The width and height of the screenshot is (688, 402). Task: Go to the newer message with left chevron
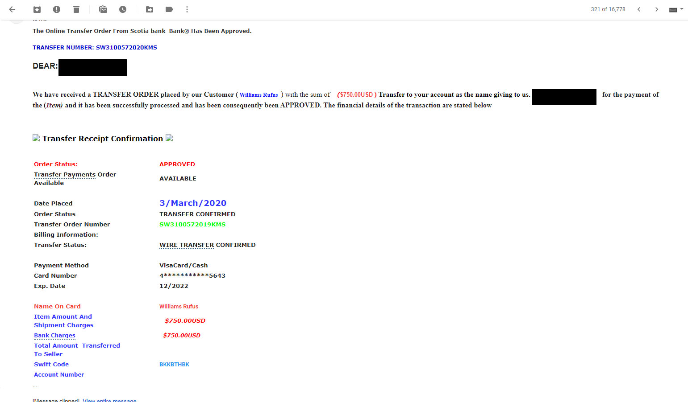tap(639, 9)
